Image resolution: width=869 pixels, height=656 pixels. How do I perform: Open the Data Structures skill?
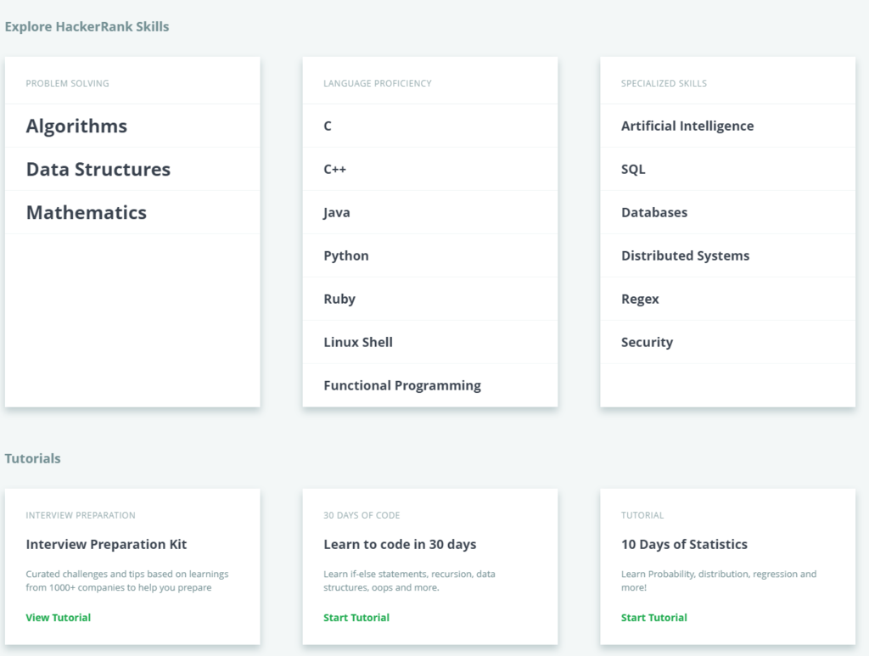[x=98, y=169]
